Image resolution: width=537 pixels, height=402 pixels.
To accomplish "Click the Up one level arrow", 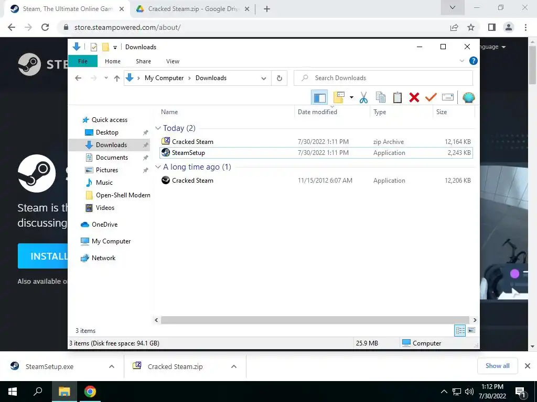I will click(117, 79).
